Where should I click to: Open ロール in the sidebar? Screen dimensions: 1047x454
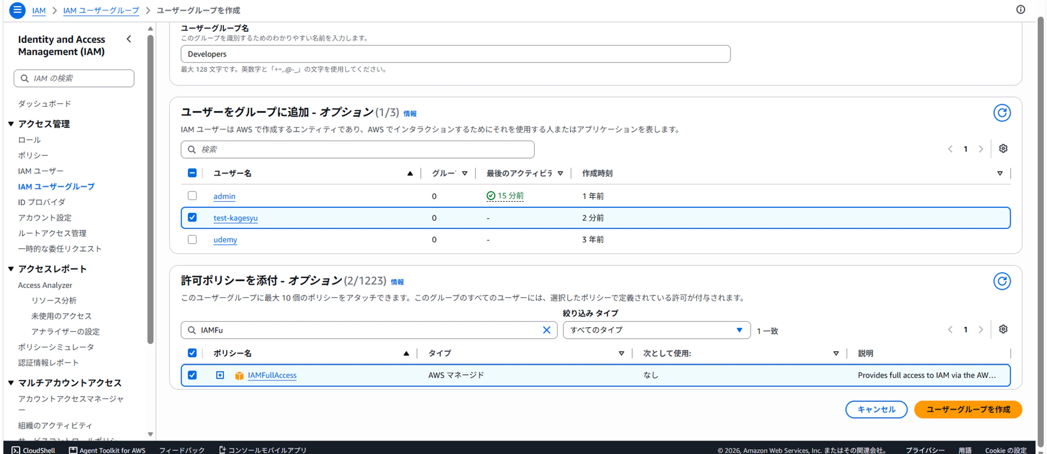point(29,140)
